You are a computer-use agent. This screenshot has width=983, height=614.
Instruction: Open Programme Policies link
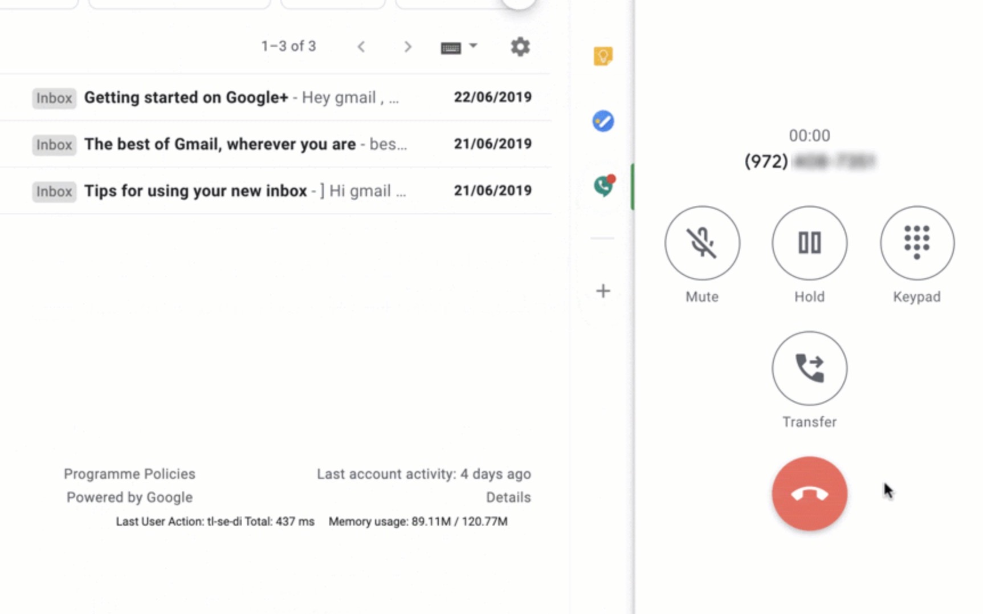tap(129, 474)
